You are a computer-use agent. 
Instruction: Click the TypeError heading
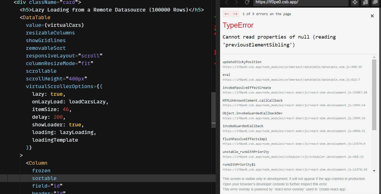pos(238,25)
